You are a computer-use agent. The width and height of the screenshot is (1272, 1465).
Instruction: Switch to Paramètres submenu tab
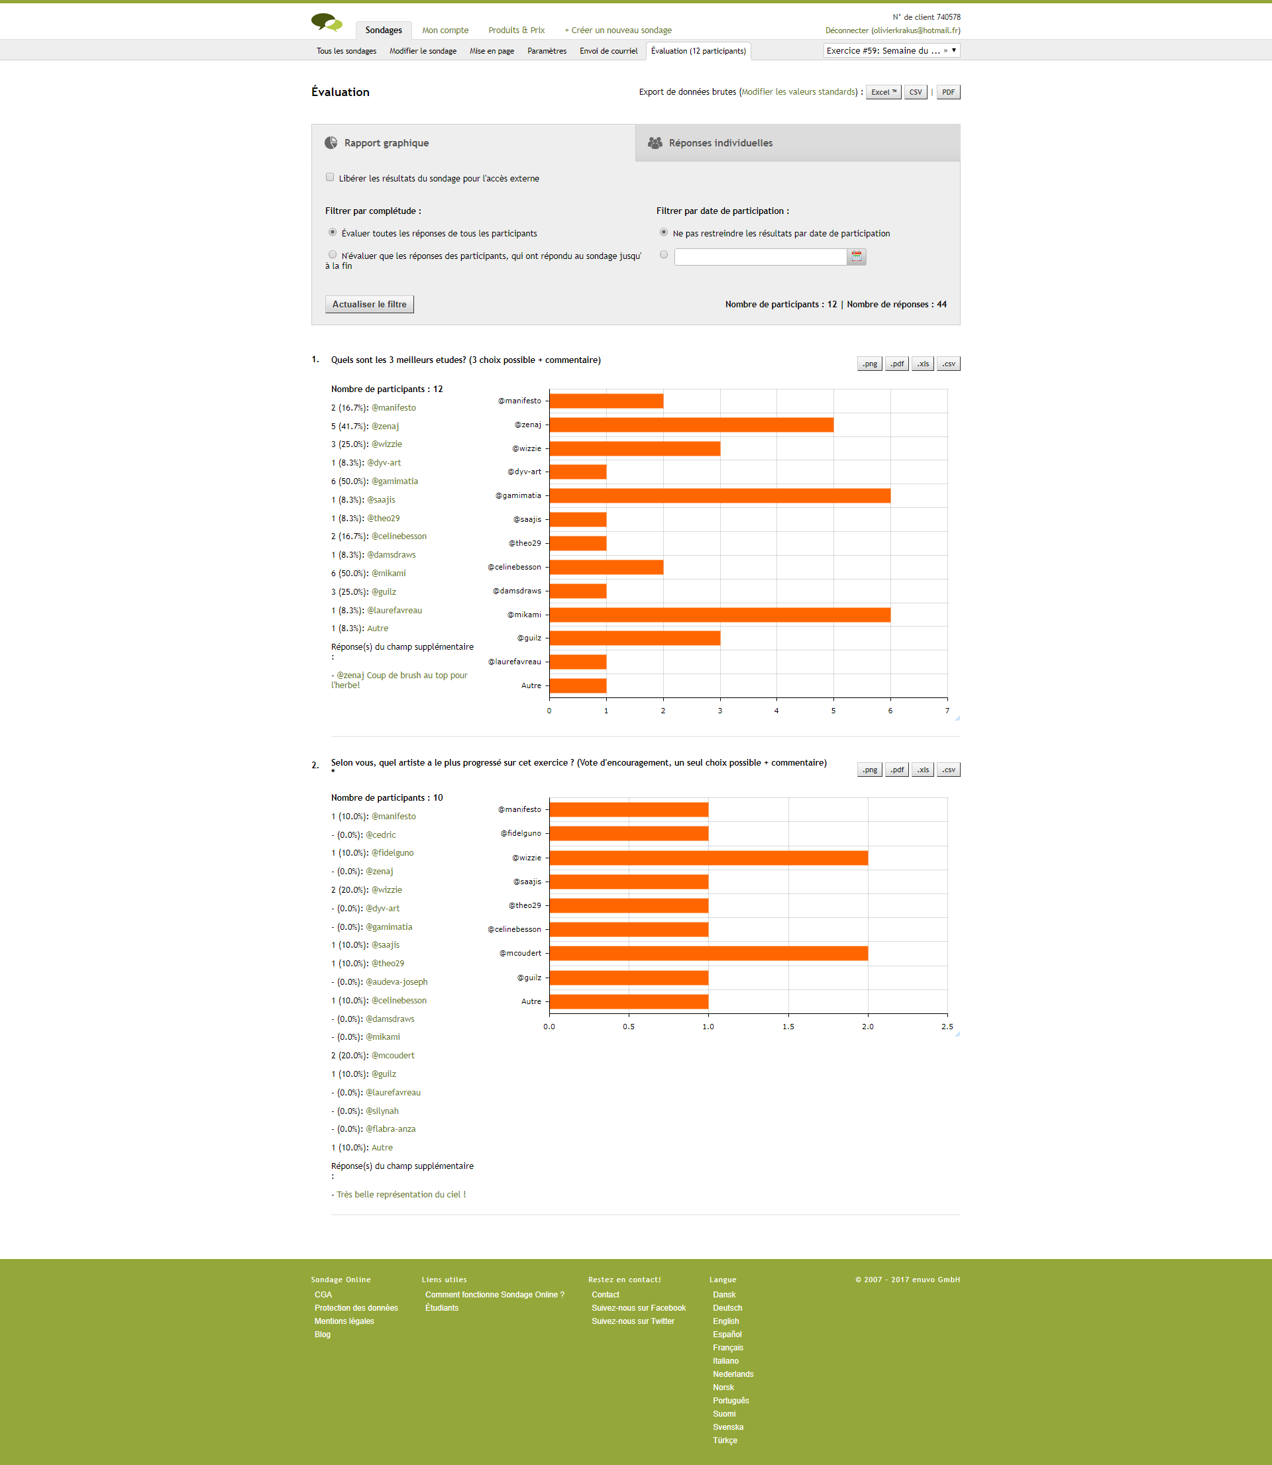tap(547, 51)
